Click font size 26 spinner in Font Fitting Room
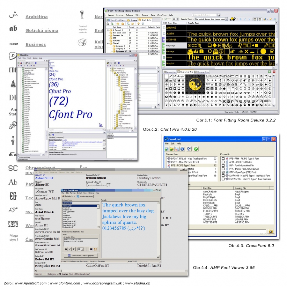The height and width of the screenshot is (287, 287). pos(177,19)
